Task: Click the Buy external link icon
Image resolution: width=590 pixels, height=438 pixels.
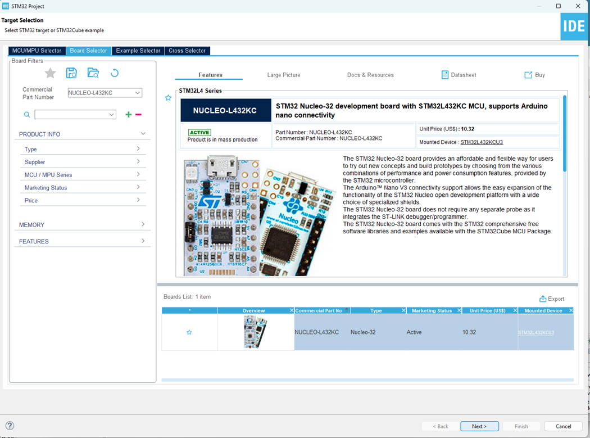Action: pyautogui.click(x=528, y=75)
